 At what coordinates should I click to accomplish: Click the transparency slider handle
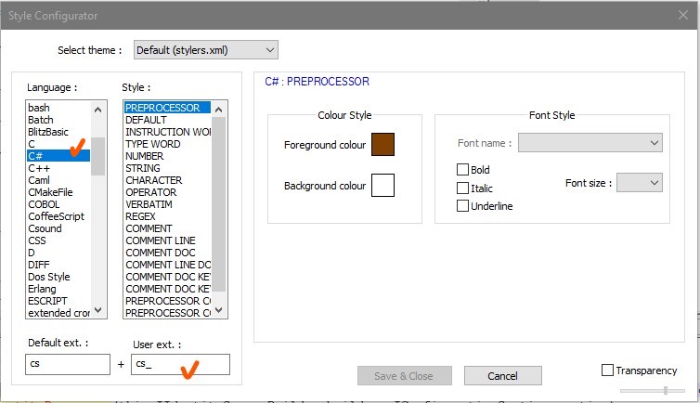pyautogui.click(x=665, y=390)
